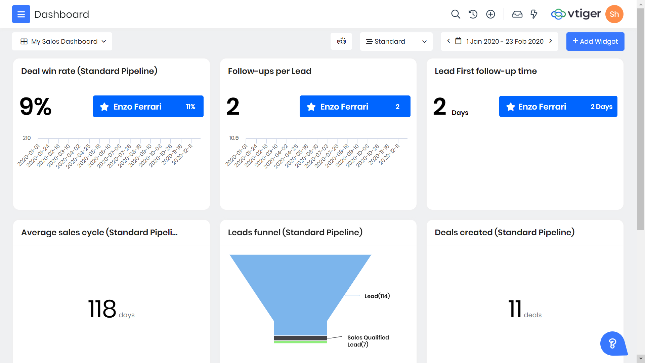Open the recent history clock icon

click(473, 14)
